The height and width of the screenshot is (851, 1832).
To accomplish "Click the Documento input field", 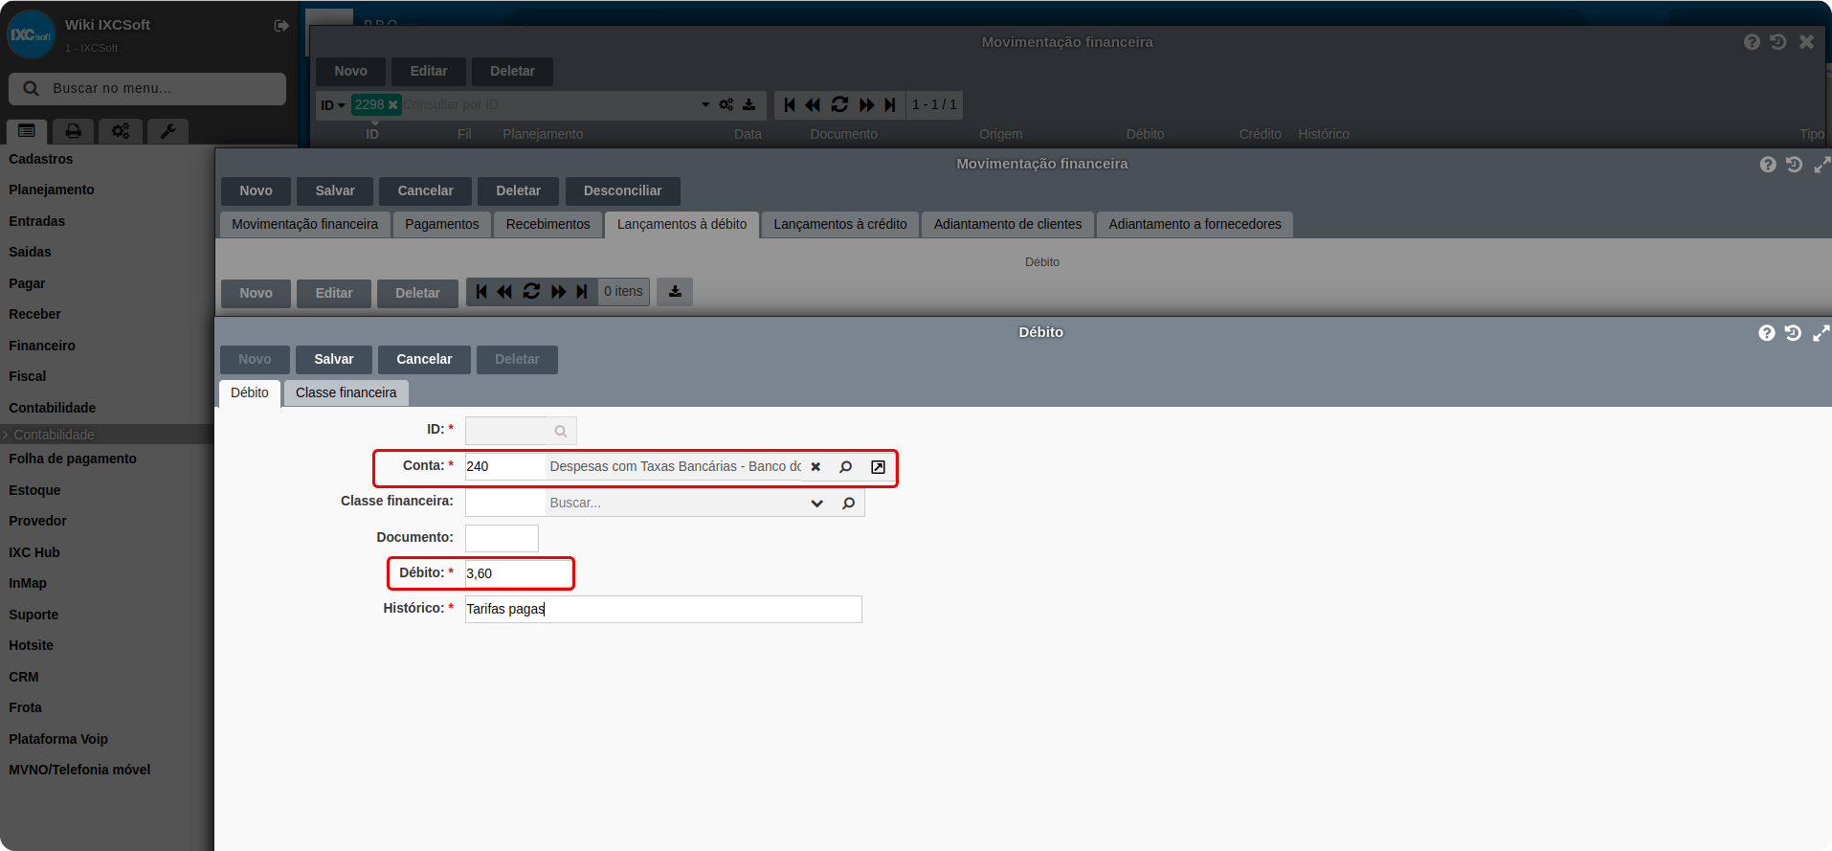I will [x=502, y=538].
